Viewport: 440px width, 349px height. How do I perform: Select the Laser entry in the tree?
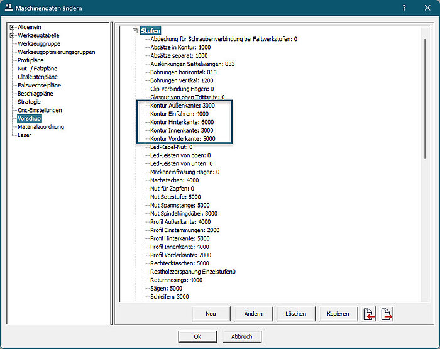coord(25,135)
